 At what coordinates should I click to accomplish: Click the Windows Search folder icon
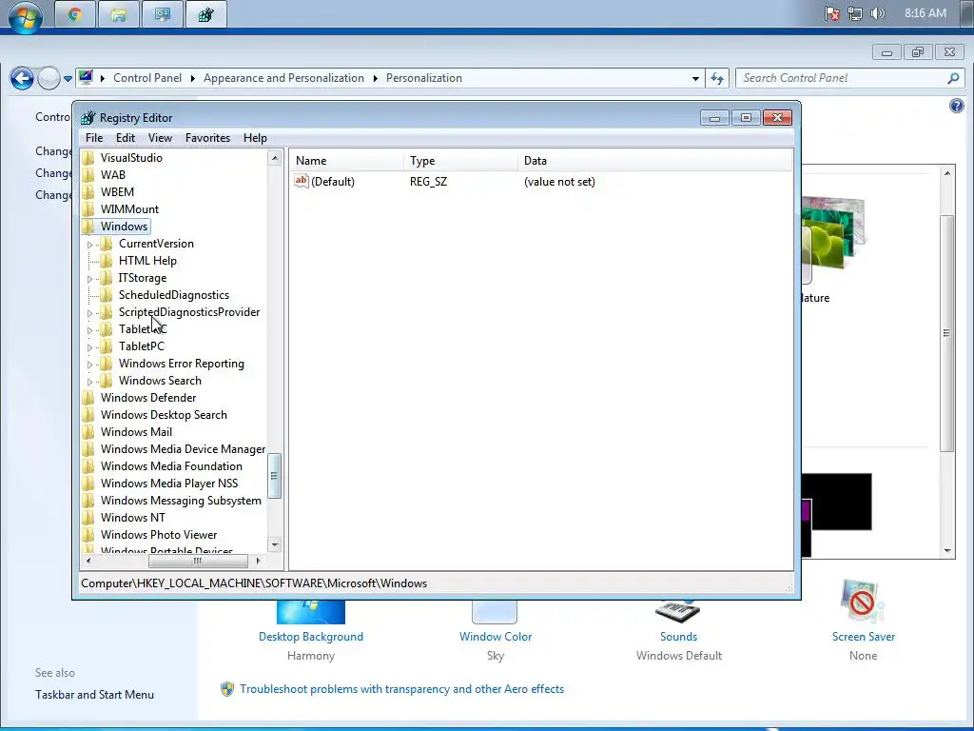pos(107,381)
